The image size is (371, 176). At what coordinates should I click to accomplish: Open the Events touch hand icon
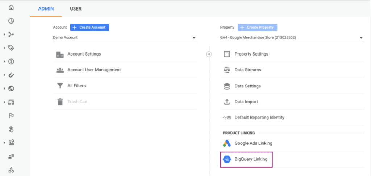point(11,129)
